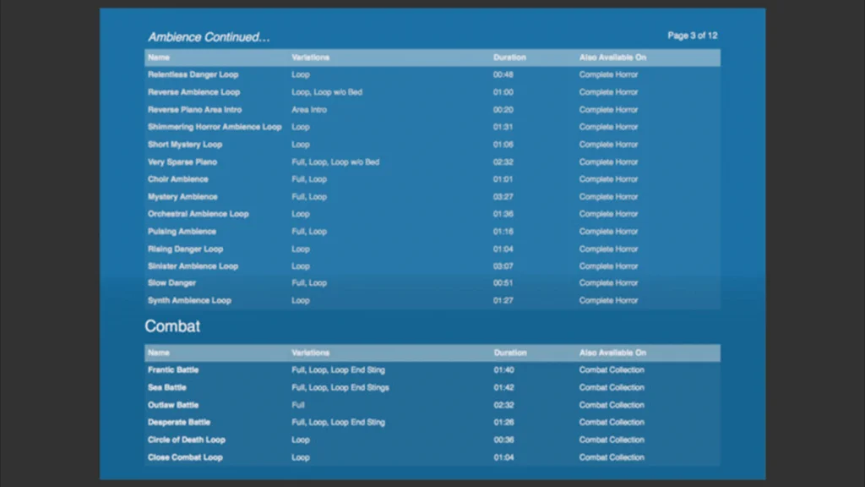Click duration '00:20' of Reverse Piano Area Intro
The height and width of the screenshot is (487, 865).
(x=503, y=110)
